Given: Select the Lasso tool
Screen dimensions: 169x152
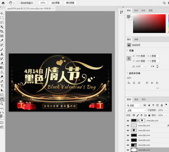Looking at the screenshot, I should tap(2, 22).
